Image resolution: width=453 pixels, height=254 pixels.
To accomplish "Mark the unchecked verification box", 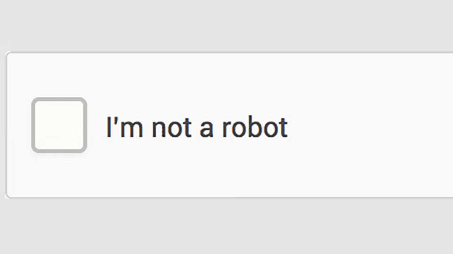I will [59, 125].
